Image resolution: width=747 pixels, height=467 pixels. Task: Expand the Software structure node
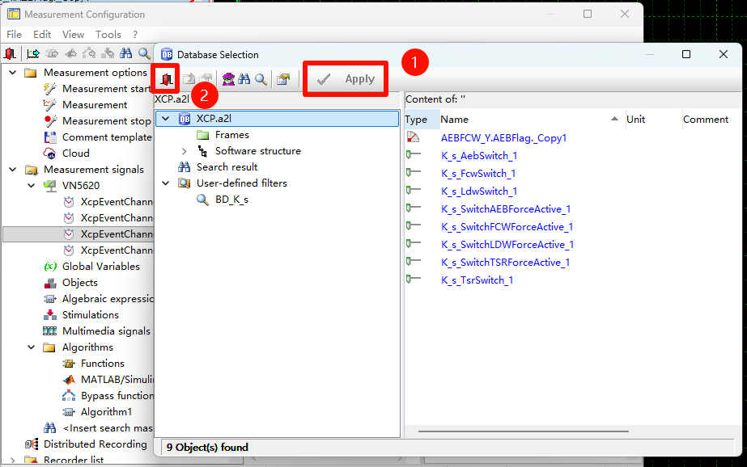[x=184, y=151]
